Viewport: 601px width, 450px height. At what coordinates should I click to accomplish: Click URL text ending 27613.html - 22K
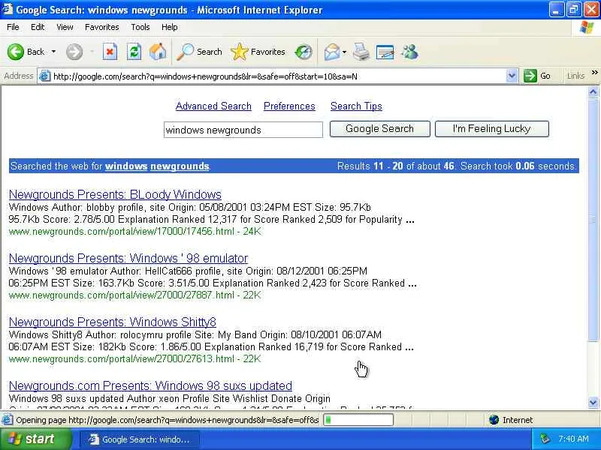134,359
